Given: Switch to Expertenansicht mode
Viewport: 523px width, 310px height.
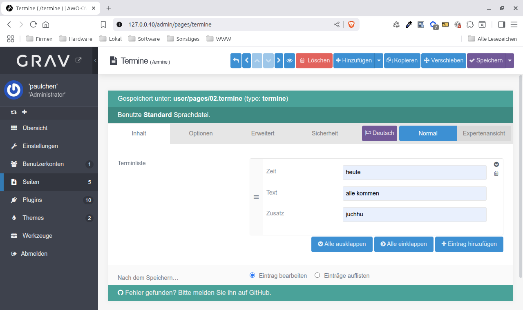Looking at the screenshot, I should coord(484,133).
